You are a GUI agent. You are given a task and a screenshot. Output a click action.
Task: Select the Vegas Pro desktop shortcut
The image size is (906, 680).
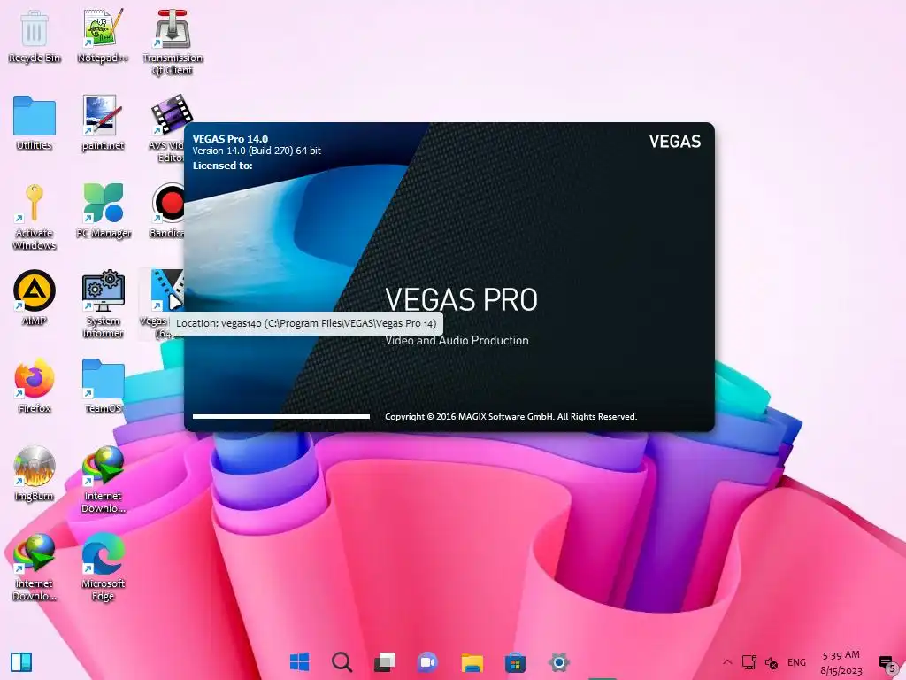[162, 304]
